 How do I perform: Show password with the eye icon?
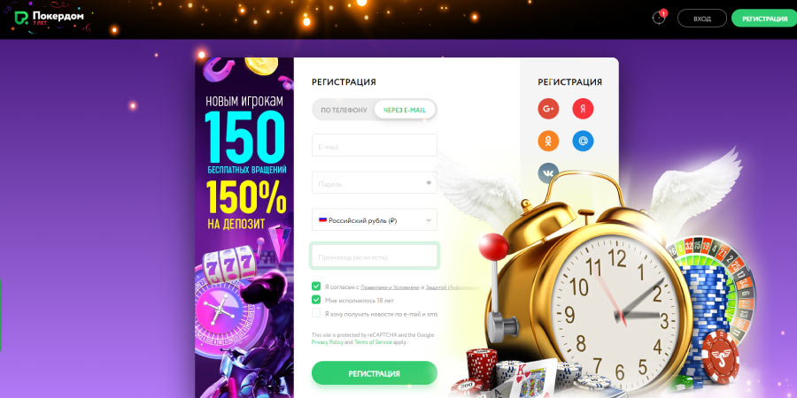point(429,183)
